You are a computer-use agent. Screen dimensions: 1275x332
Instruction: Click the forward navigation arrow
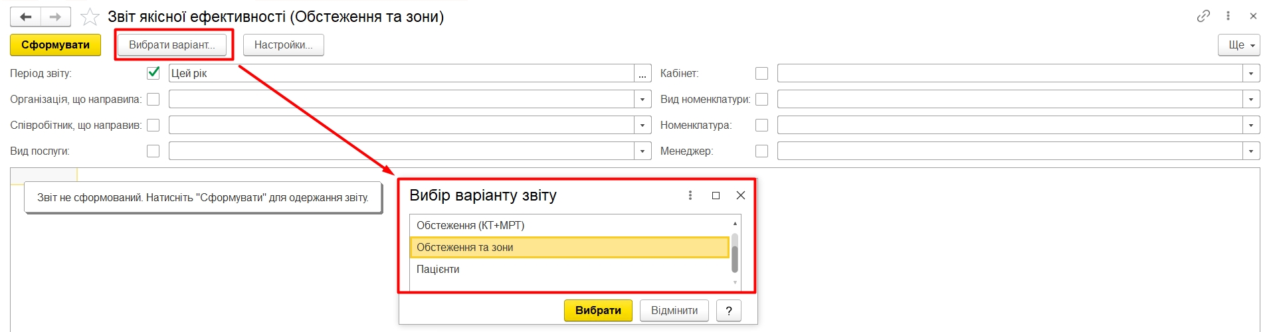(56, 17)
